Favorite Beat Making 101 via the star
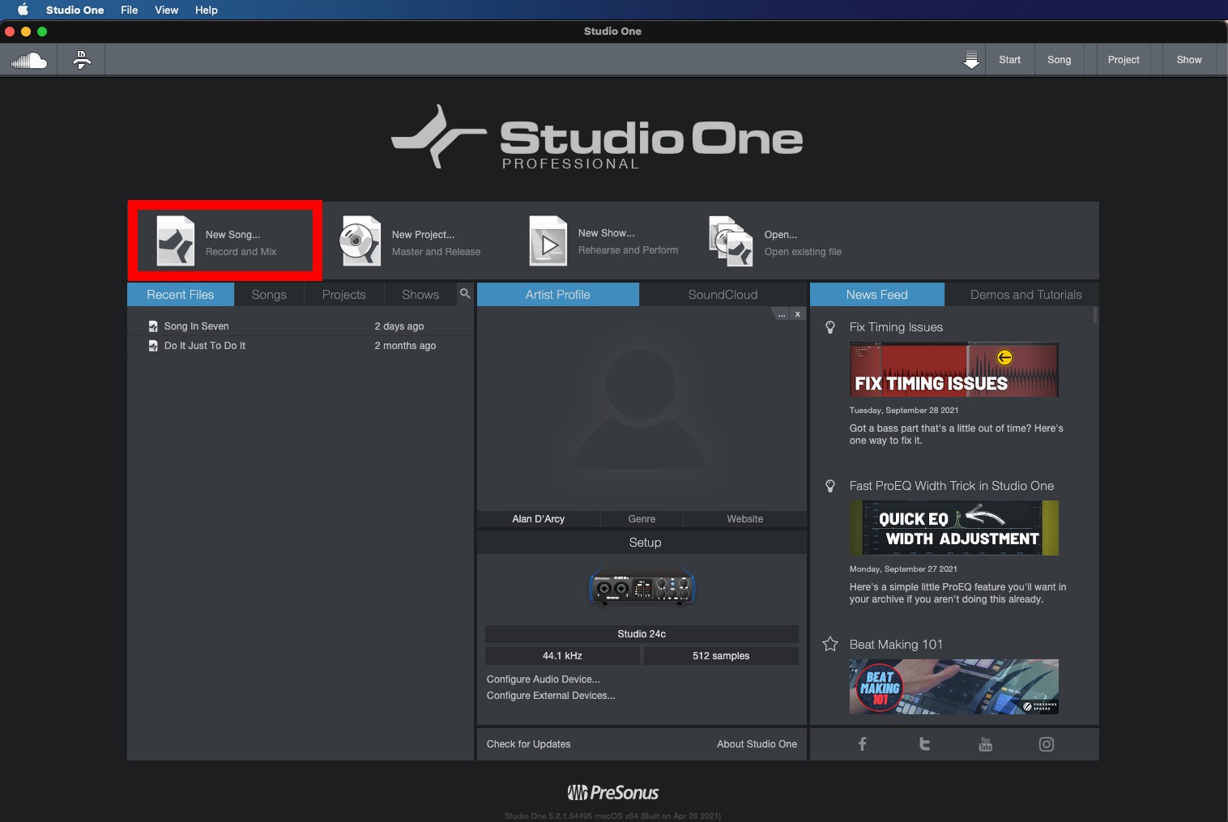This screenshot has width=1228, height=822. (829, 643)
